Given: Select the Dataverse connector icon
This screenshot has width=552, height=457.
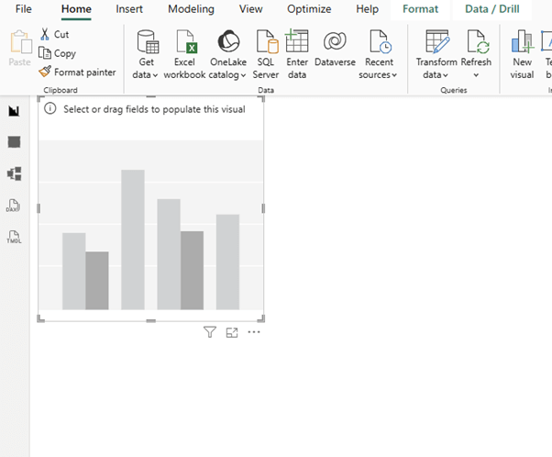Looking at the screenshot, I should click(335, 42).
